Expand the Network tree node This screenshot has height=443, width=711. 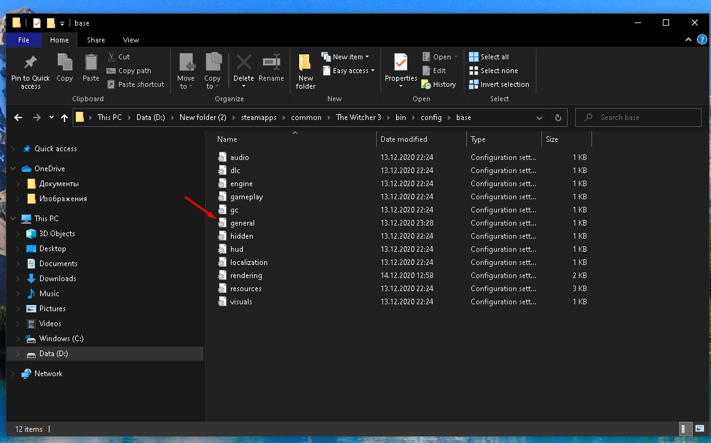click(13, 373)
